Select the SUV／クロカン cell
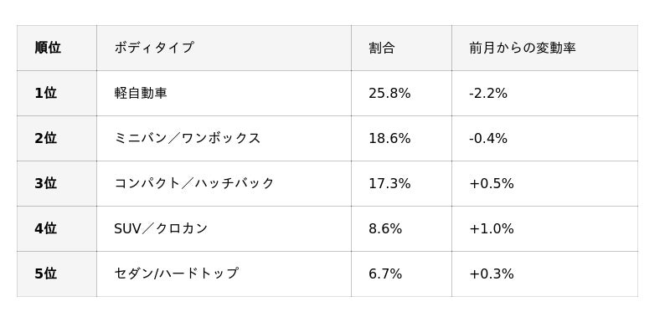Viewport: 670px width, 322px height. (224, 228)
